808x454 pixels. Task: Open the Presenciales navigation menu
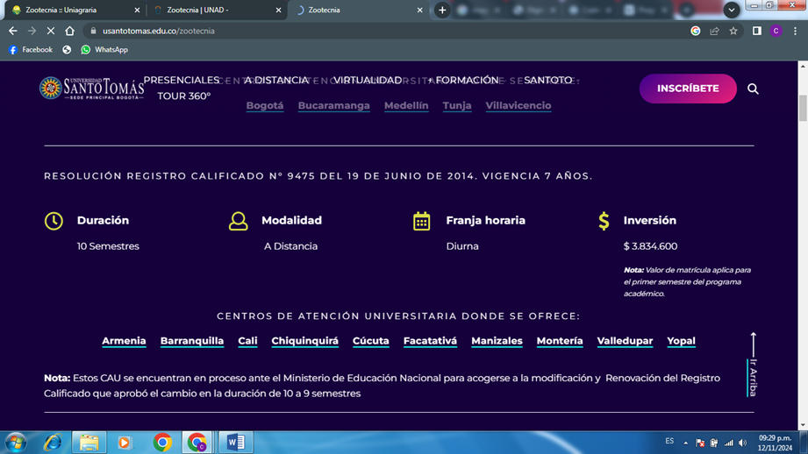pos(182,80)
